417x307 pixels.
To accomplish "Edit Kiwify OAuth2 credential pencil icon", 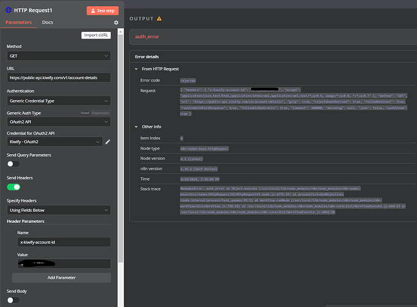I will pos(108,142).
